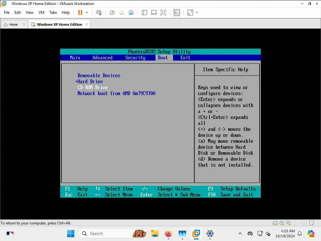Open the power options dropdown arrow beside pause
Image resolution: width=321 pixels, height=241 pixels.
pyautogui.click(x=87, y=13)
